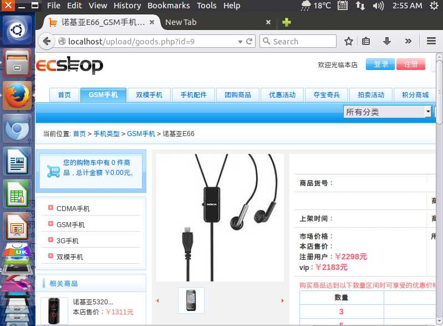Select the 拍卖活动 navigation tab
Viewport: 443px width, 326px height.
[x=371, y=95]
